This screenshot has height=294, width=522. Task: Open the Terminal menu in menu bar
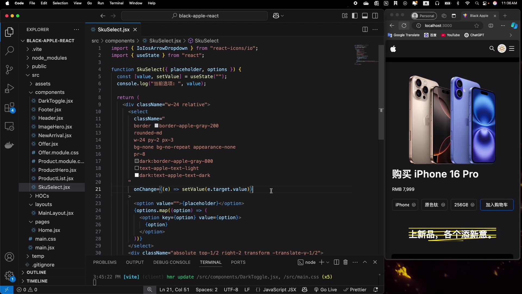click(x=116, y=3)
